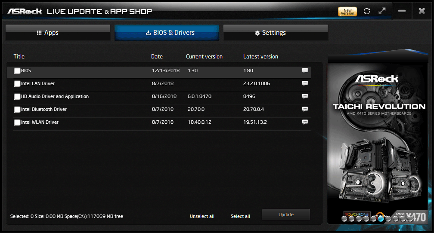This screenshot has height=233, width=434.
Task: Switch to BIOS & Drivers tab
Action: 167,33
